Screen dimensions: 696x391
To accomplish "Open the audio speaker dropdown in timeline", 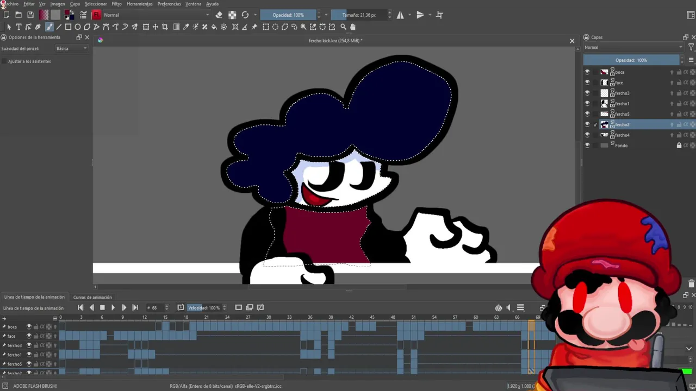I will [x=509, y=308].
